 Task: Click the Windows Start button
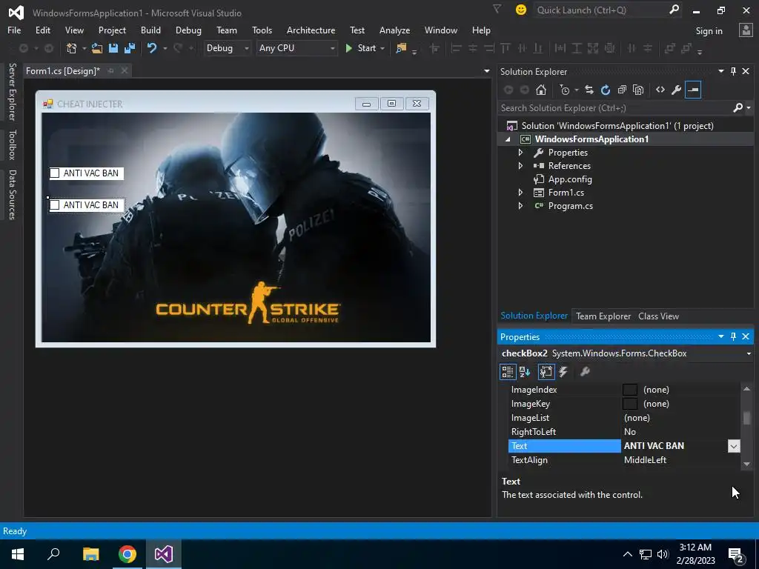click(18, 554)
